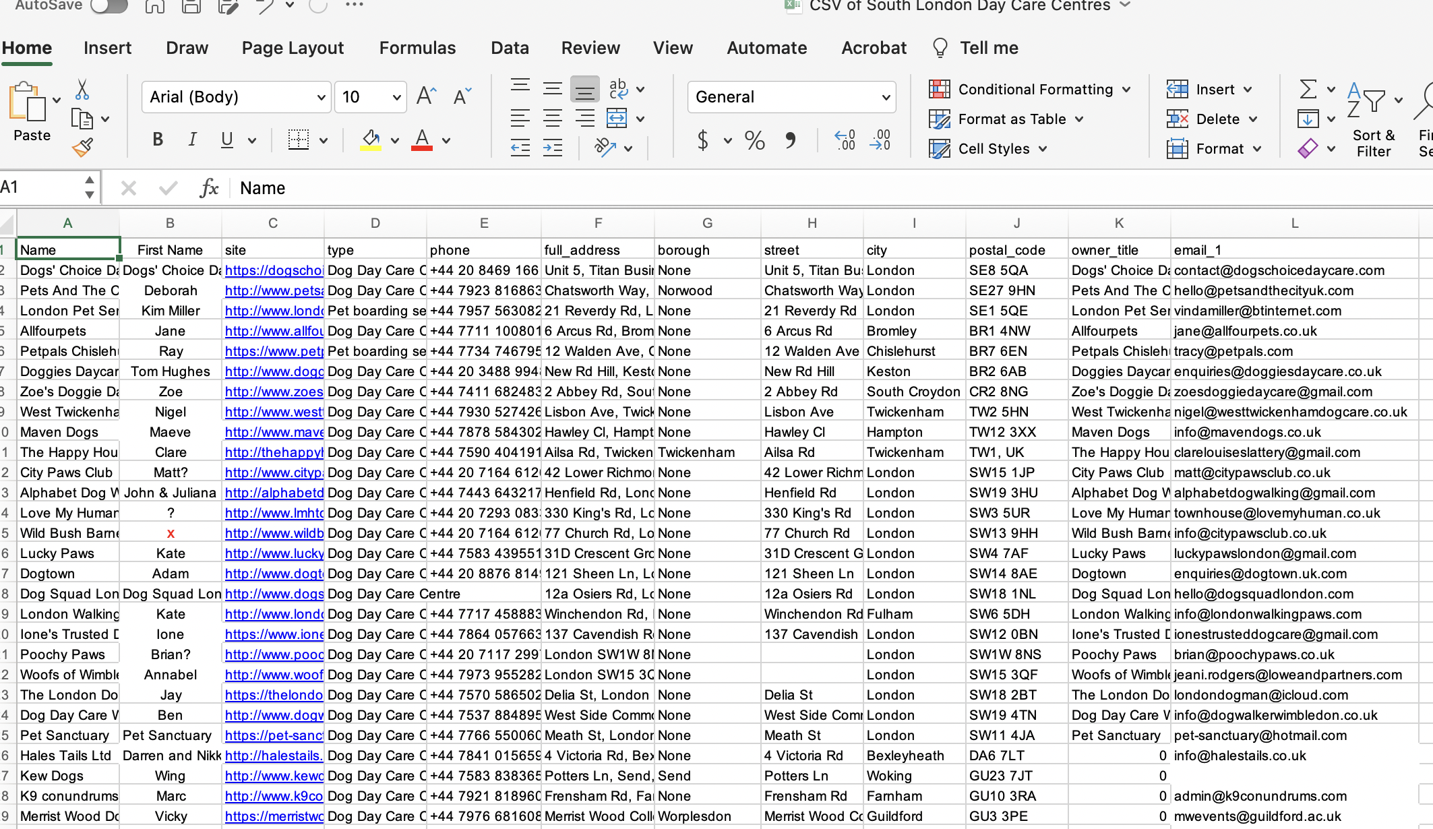Viewport: 1433px width, 829px height.
Task: Open fill color dropdown arrow
Action: (395, 141)
